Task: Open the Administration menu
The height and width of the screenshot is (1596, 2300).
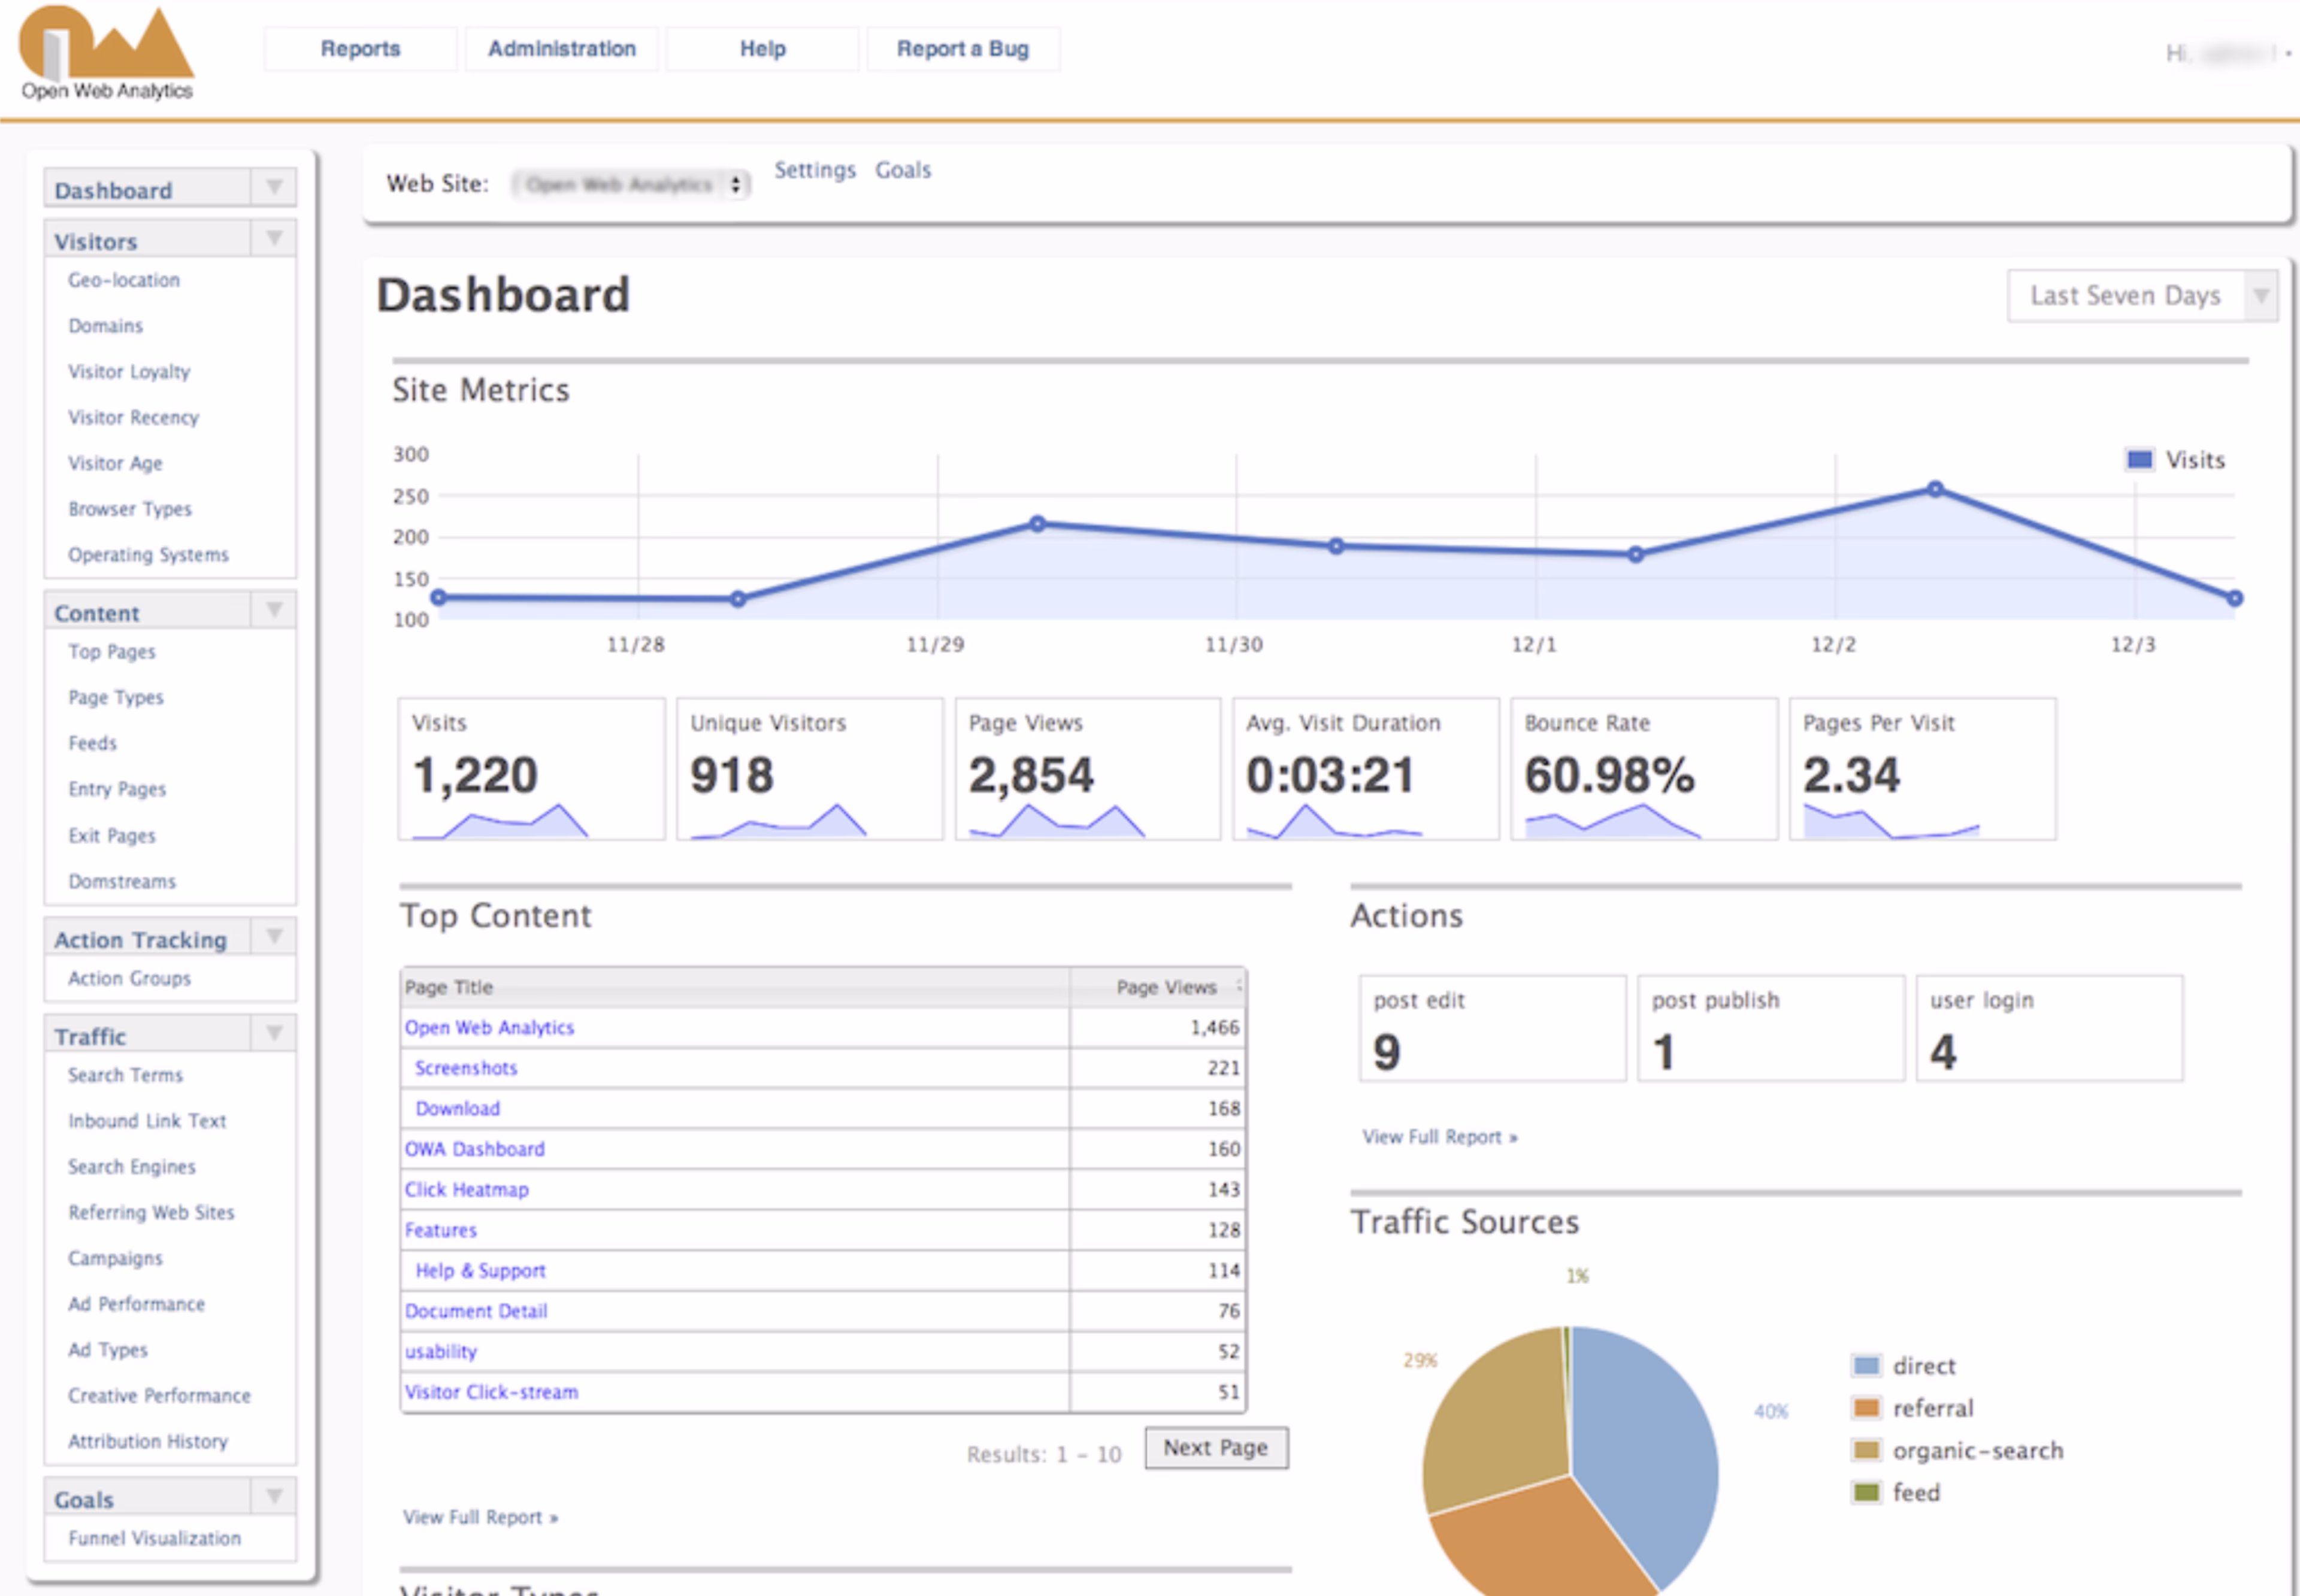Action: [561, 48]
